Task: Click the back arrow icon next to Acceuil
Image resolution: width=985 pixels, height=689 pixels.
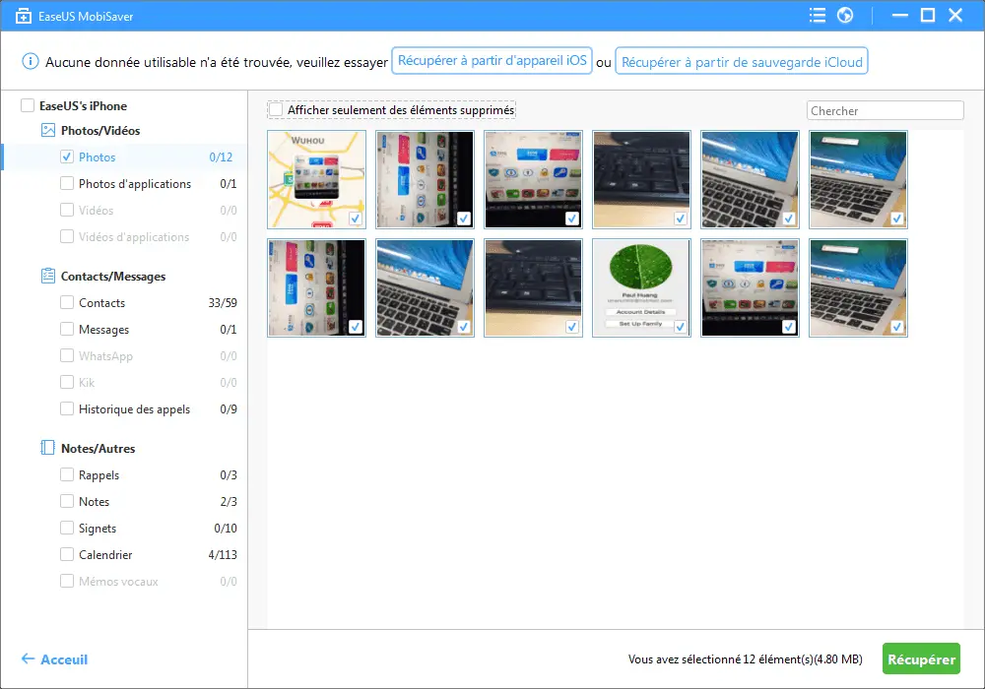Action: [x=28, y=658]
